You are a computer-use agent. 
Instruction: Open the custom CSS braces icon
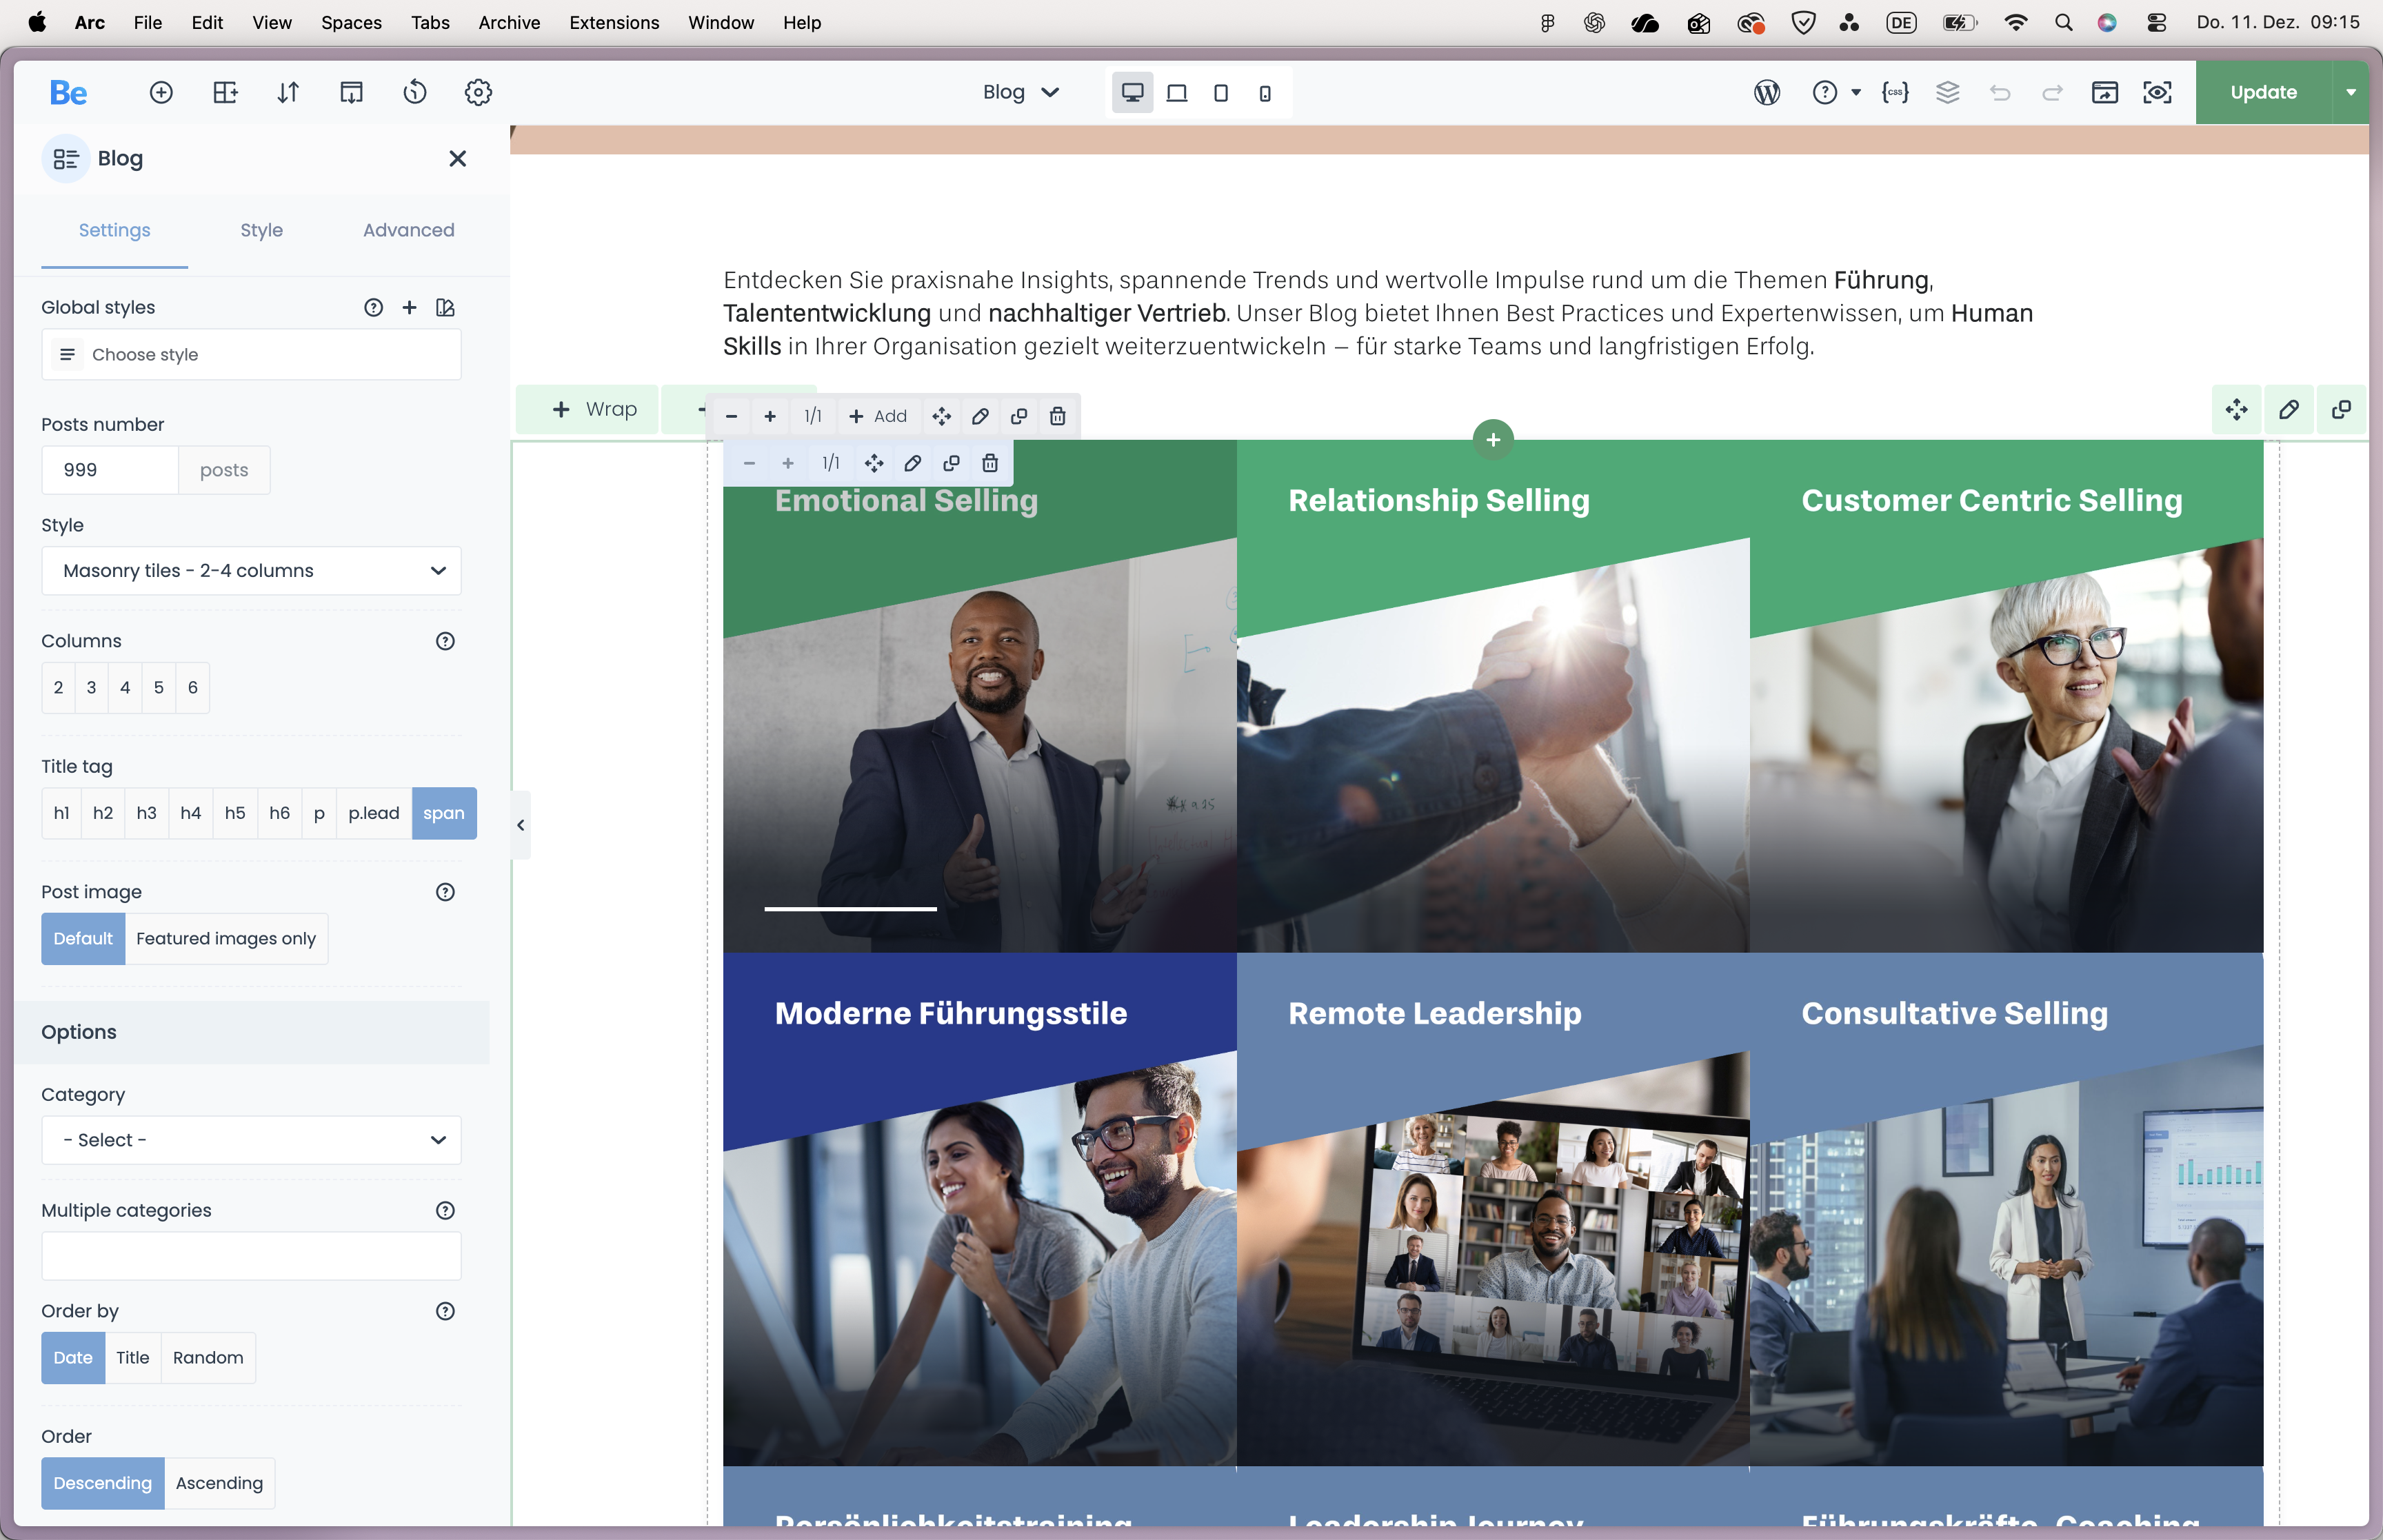pos(1895,92)
